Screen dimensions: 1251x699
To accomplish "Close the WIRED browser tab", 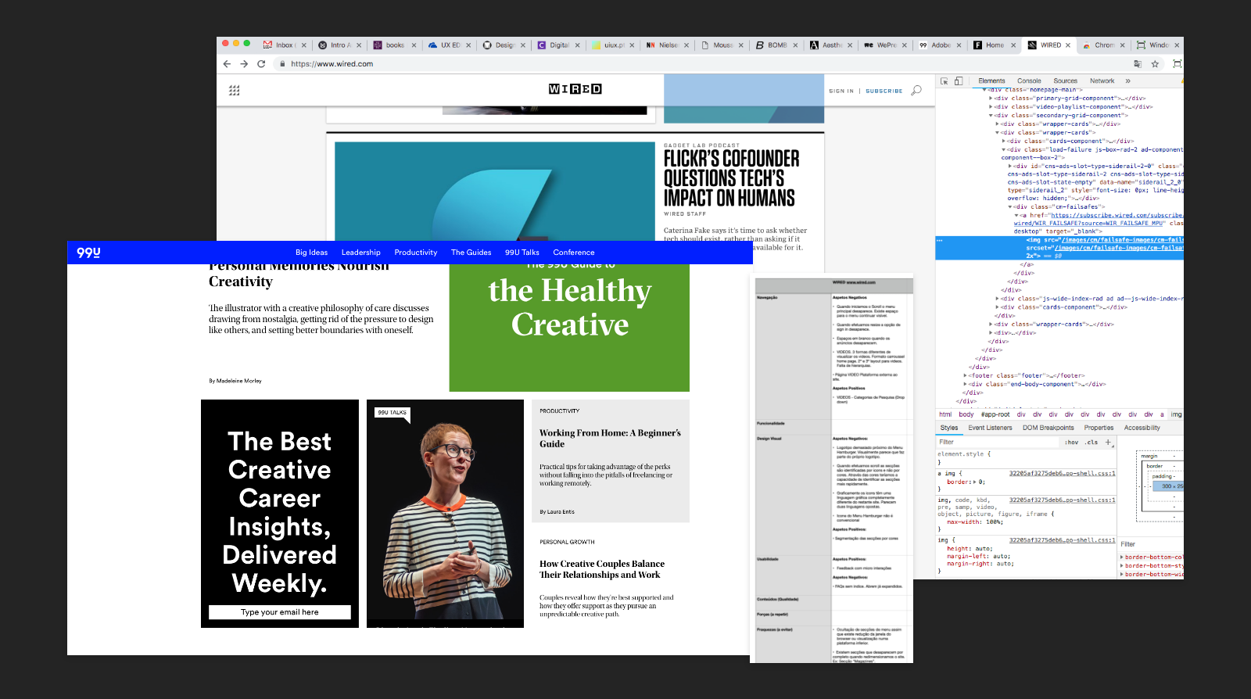I will pos(1068,45).
